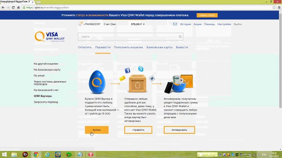The width and height of the screenshot is (282, 158).
Task: Click the red HyperCam recorder taskbar icon
Action: 91,154
